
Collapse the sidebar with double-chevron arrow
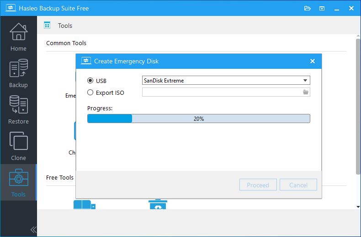tap(33, 230)
